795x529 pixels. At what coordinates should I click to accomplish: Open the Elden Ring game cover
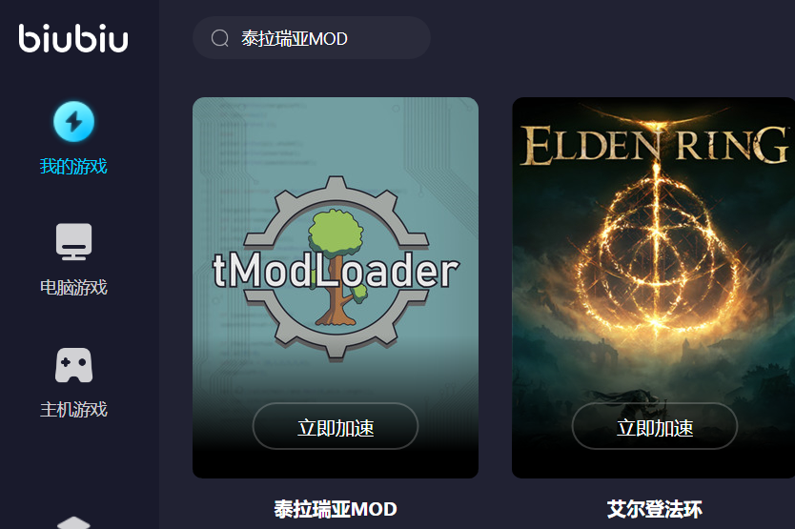pyautogui.click(x=654, y=288)
